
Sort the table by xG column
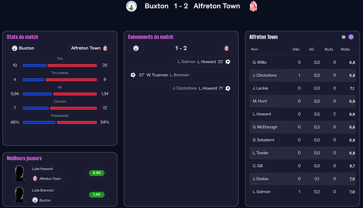[x=311, y=49]
